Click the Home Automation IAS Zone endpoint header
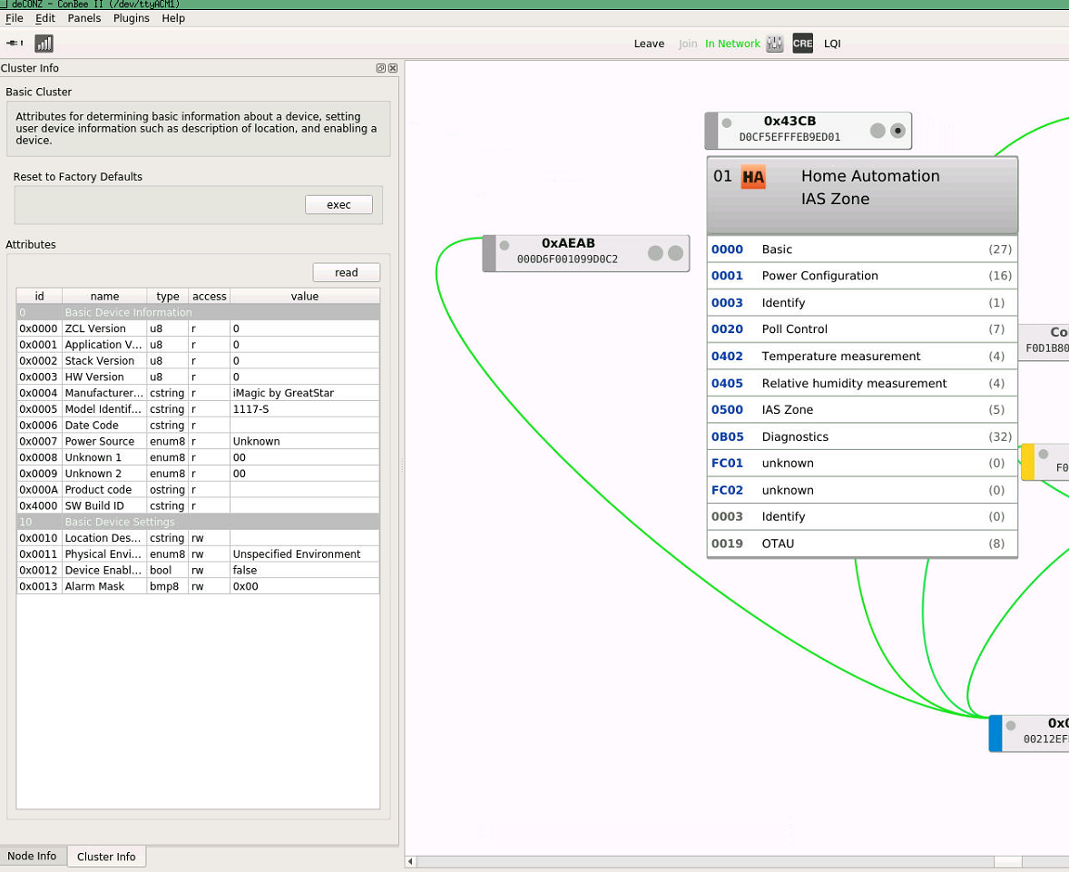This screenshot has height=872, width=1069. point(862,195)
